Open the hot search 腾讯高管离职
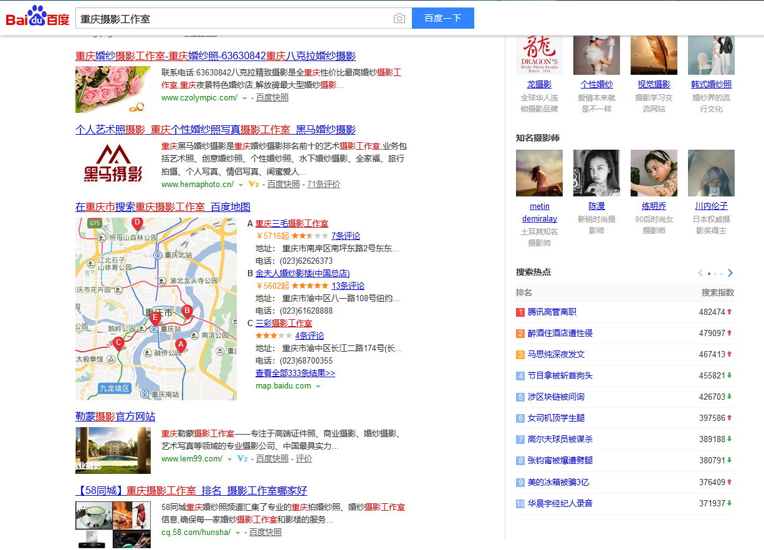The height and width of the screenshot is (550, 764). tap(552, 312)
